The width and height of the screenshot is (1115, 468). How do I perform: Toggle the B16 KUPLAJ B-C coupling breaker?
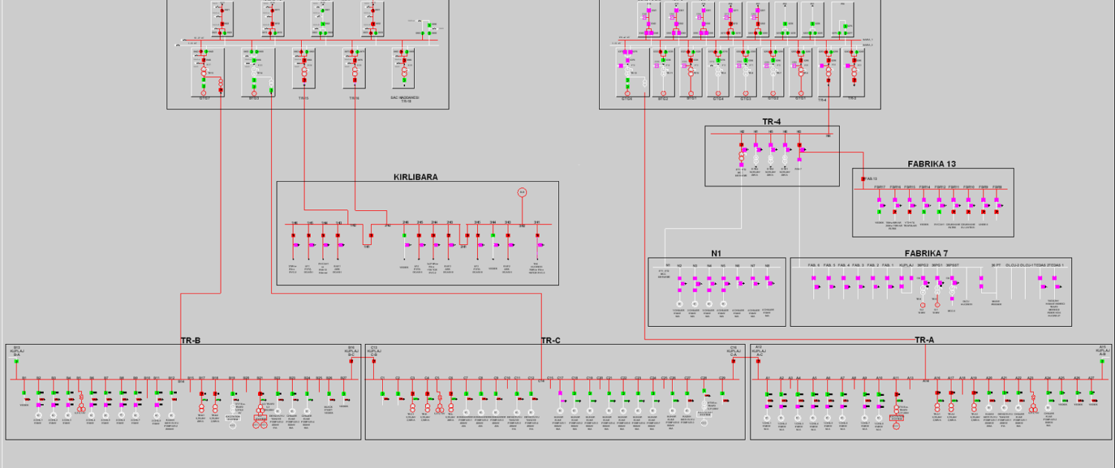[352, 361]
